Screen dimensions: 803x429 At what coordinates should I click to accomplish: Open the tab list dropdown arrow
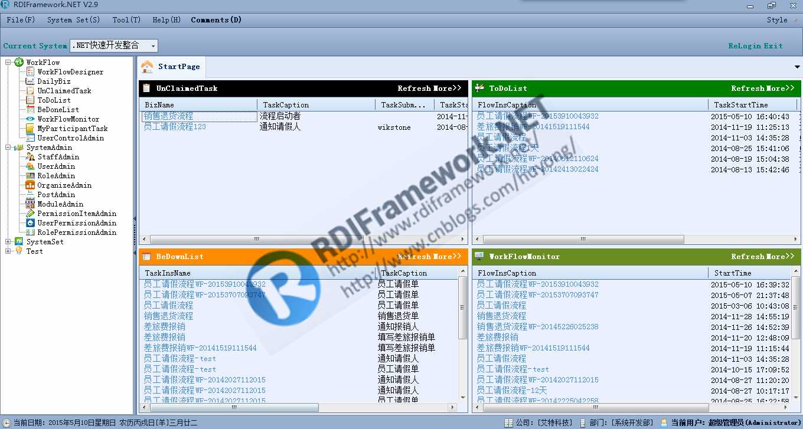tap(798, 67)
